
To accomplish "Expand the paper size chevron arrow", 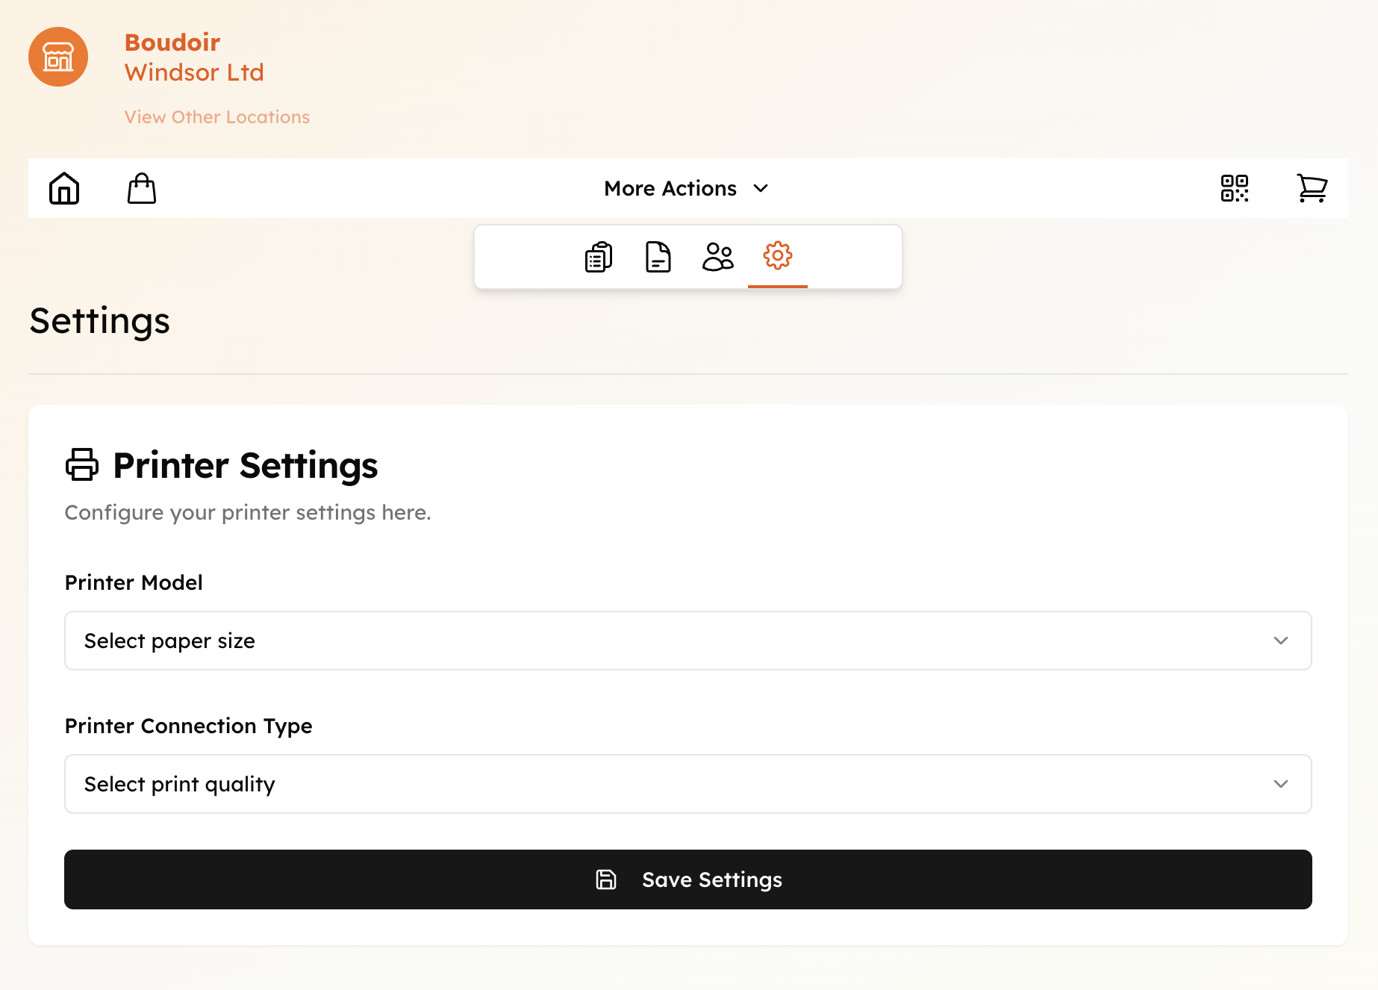I will pyautogui.click(x=1281, y=641).
